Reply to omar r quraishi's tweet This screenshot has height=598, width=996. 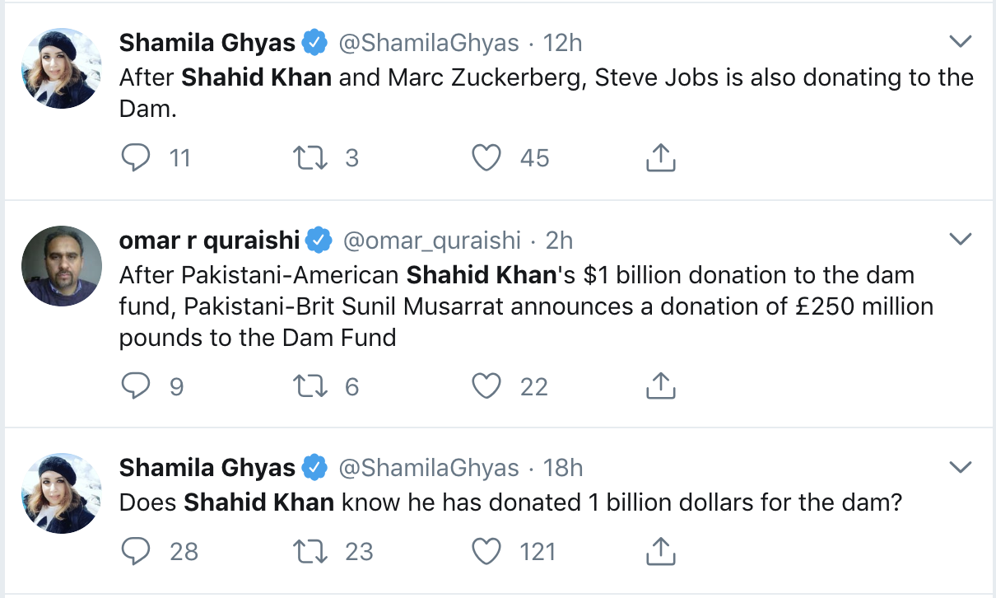135,385
